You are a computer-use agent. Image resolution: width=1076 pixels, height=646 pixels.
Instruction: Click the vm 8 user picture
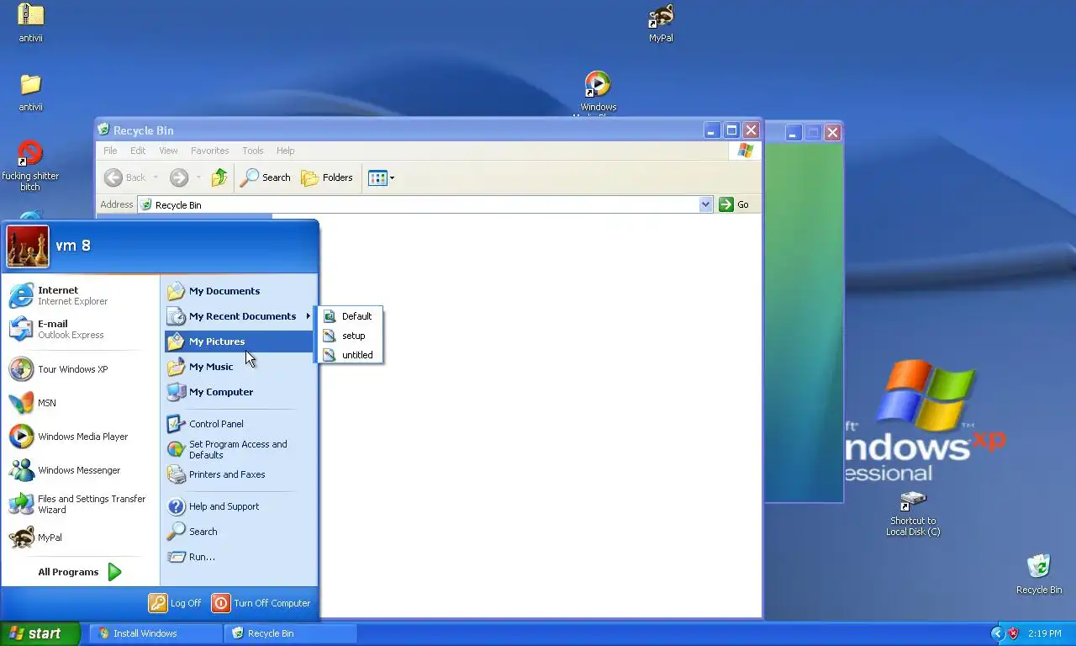point(28,246)
